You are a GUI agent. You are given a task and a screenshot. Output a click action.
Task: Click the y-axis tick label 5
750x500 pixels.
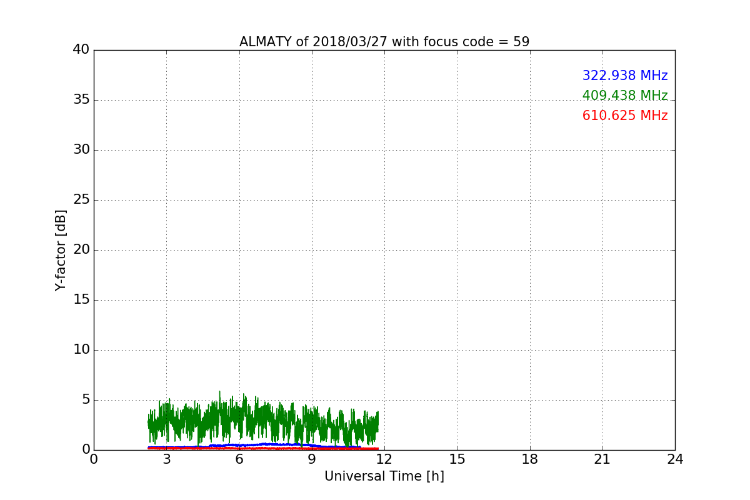point(85,400)
